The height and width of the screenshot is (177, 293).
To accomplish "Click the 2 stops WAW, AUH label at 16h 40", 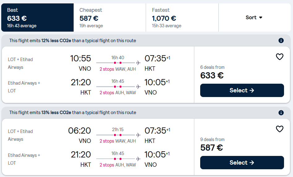I will [118, 69].
